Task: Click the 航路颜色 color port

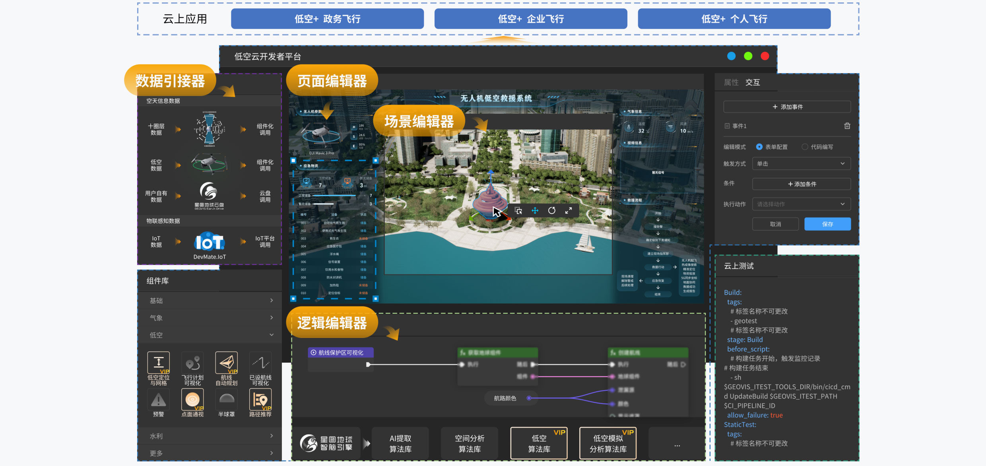Action: coord(529,398)
